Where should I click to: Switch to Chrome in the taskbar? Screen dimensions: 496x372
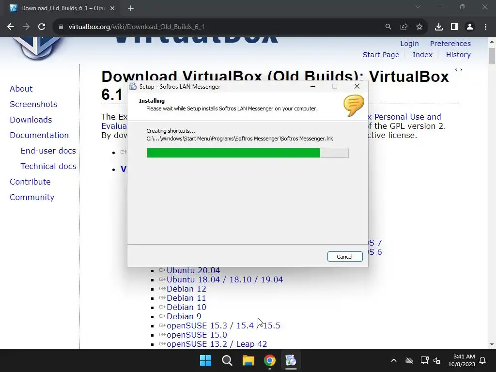(x=269, y=360)
